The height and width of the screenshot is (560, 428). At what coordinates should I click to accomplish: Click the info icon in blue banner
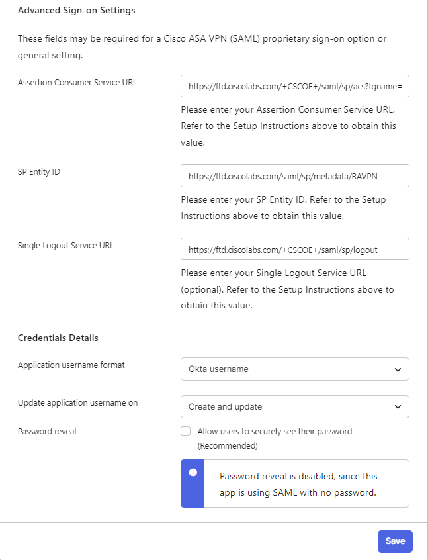coord(193,473)
